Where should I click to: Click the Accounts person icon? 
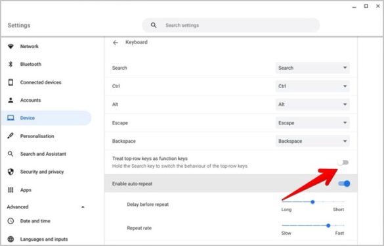click(11, 100)
